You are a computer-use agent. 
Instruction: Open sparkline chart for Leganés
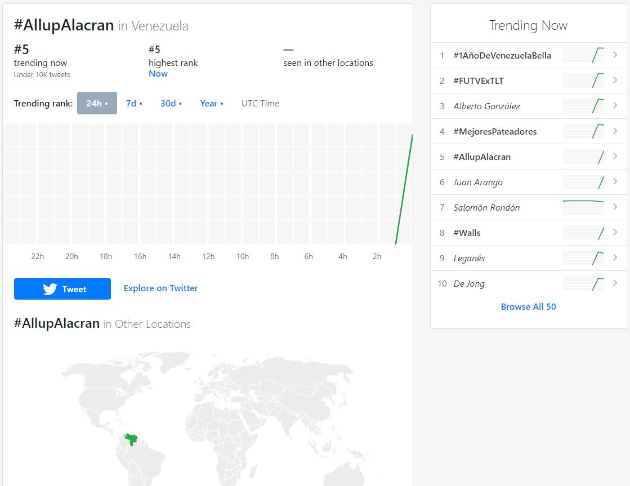tap(583, 258)
